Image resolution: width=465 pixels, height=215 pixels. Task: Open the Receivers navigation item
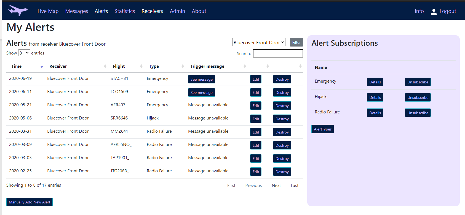point(152,11)
